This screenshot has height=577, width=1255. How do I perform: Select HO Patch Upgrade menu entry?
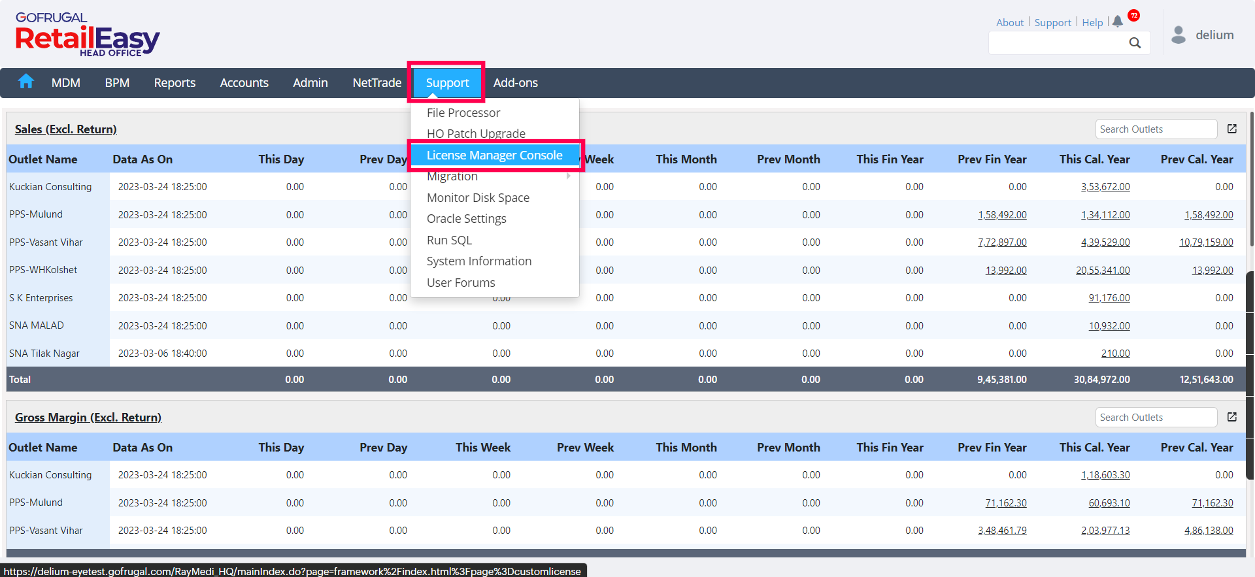[476, 133]
